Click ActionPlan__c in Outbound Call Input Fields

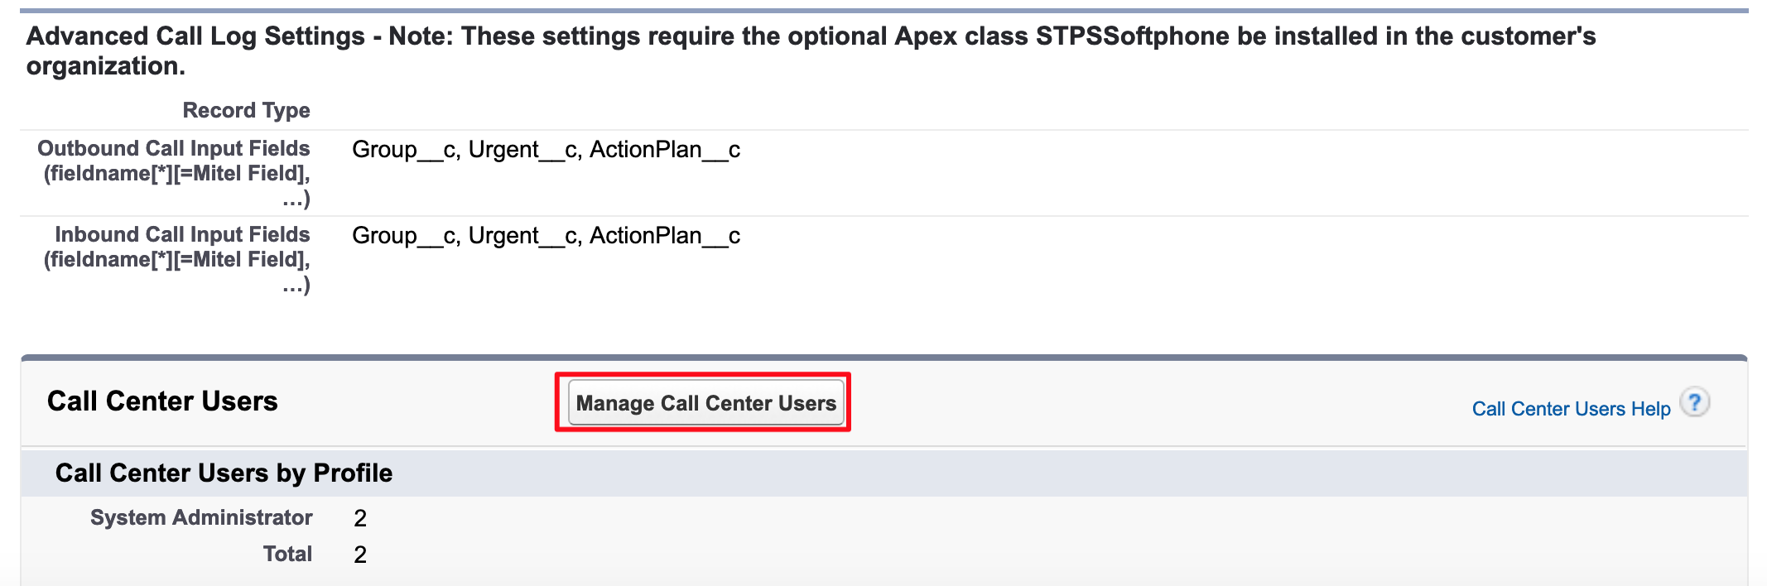pyautogui.click(x=665, y=150)
